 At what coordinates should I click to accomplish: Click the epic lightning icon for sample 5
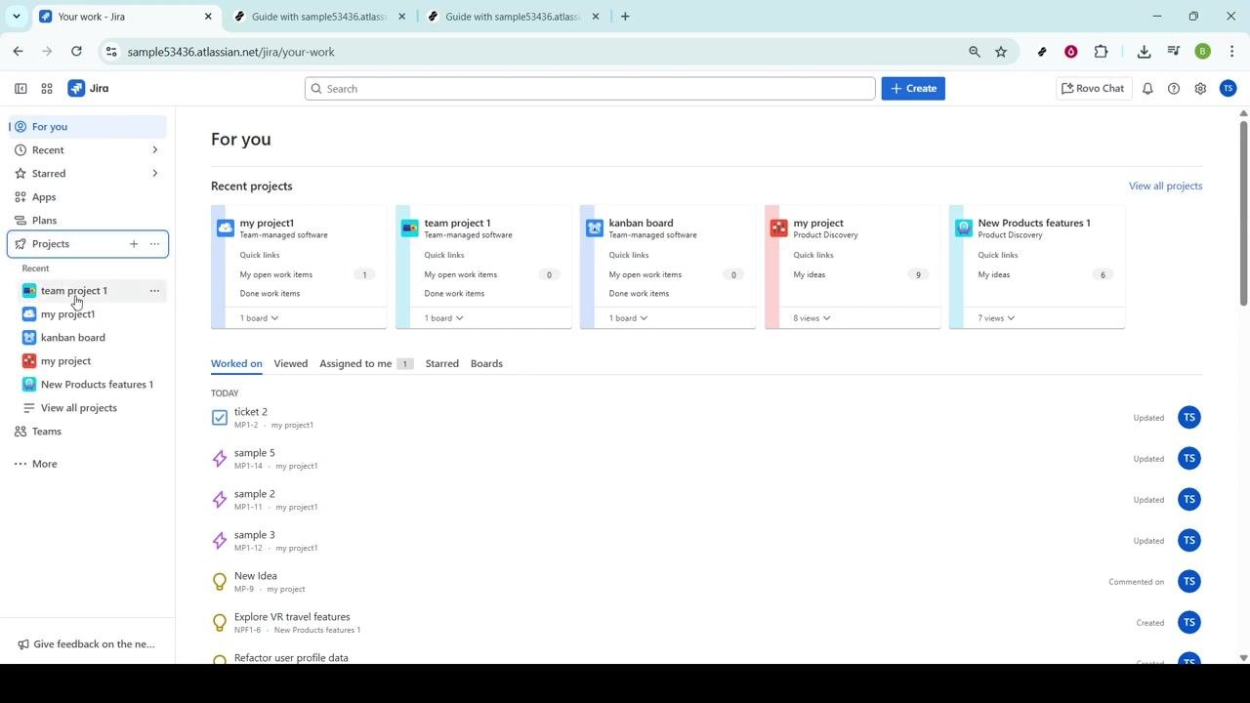click(220, 459)
